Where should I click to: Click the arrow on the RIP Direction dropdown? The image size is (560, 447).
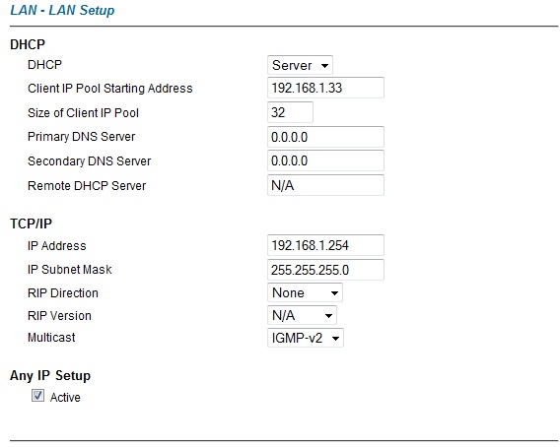click(x=334, y=293)
